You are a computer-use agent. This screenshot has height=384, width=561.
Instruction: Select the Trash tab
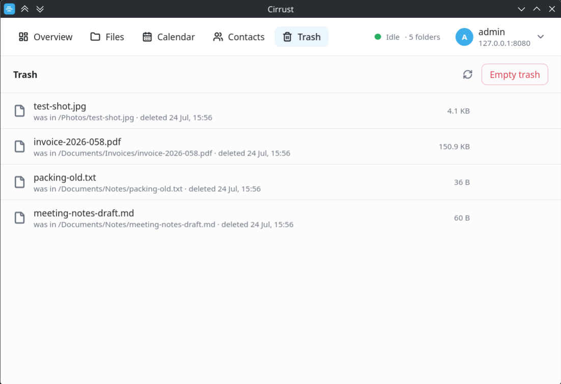click(301, 37)
